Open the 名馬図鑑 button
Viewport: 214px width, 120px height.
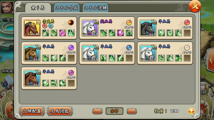click(60, 111)
